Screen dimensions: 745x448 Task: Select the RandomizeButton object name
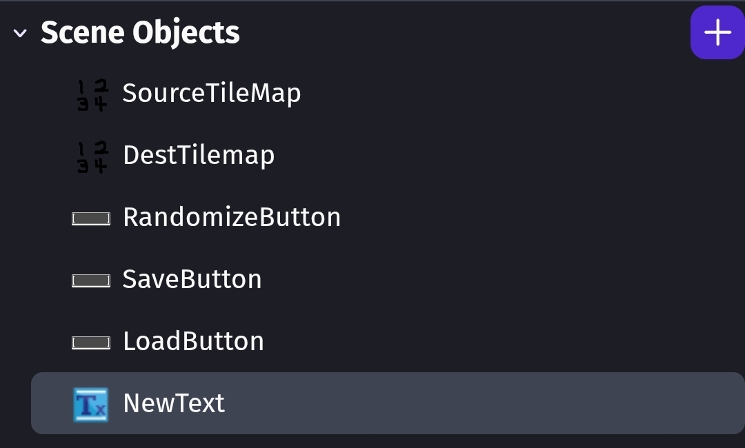coord(232,217)
